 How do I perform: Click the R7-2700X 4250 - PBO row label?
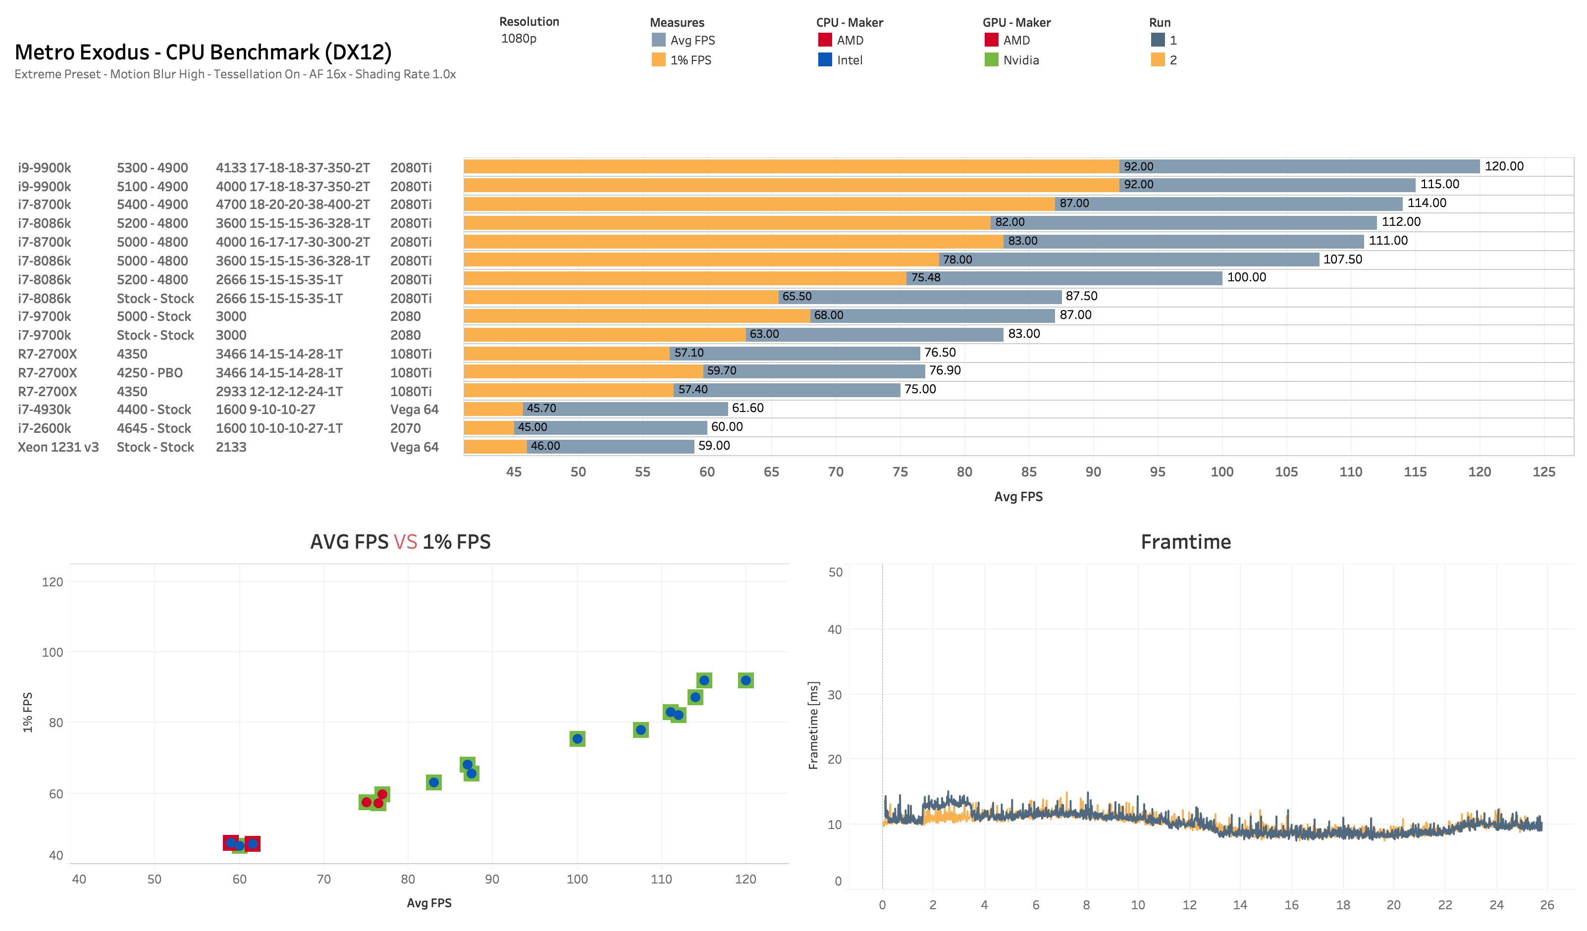(x=47, y=373)
